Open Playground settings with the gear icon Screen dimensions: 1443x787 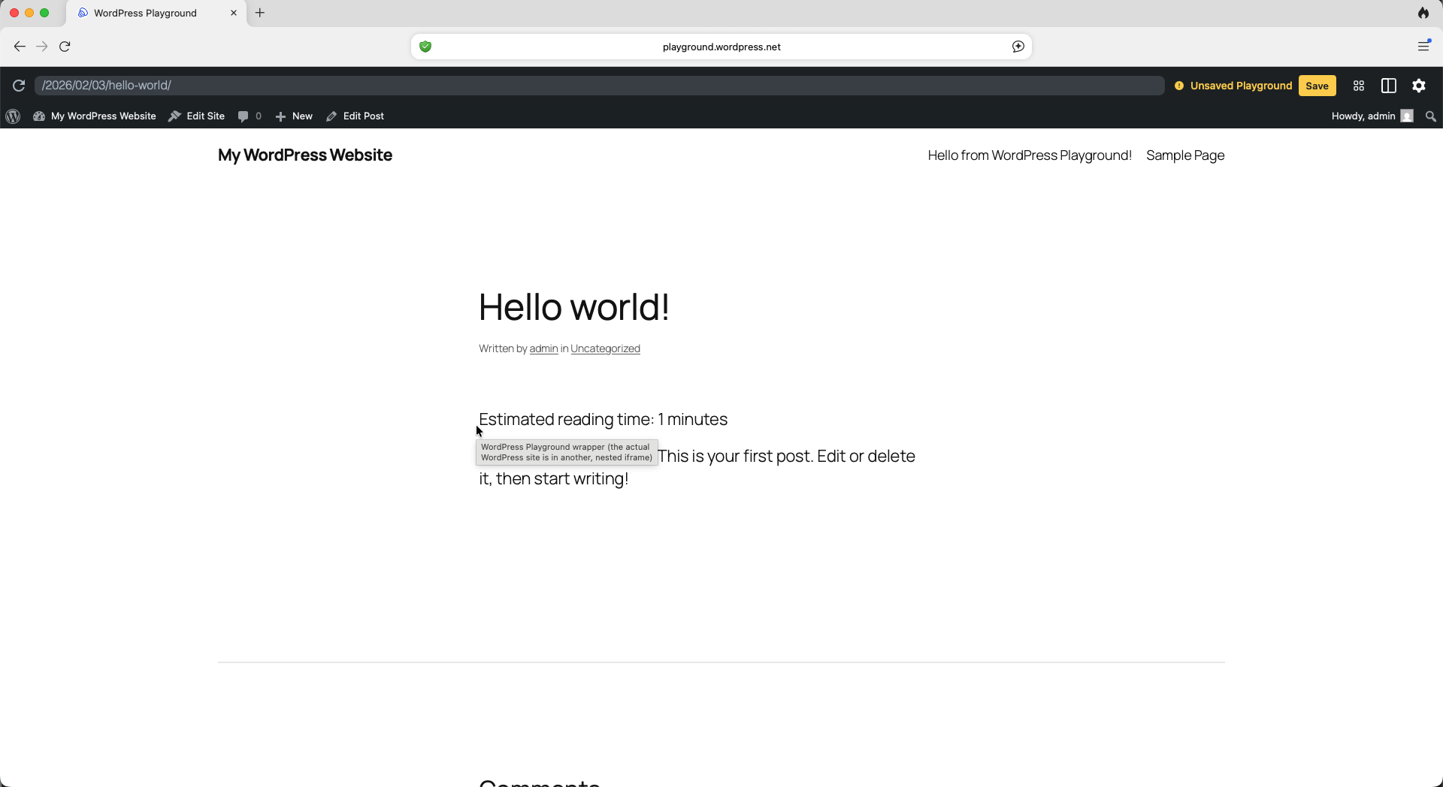[x=1419, y=86]
